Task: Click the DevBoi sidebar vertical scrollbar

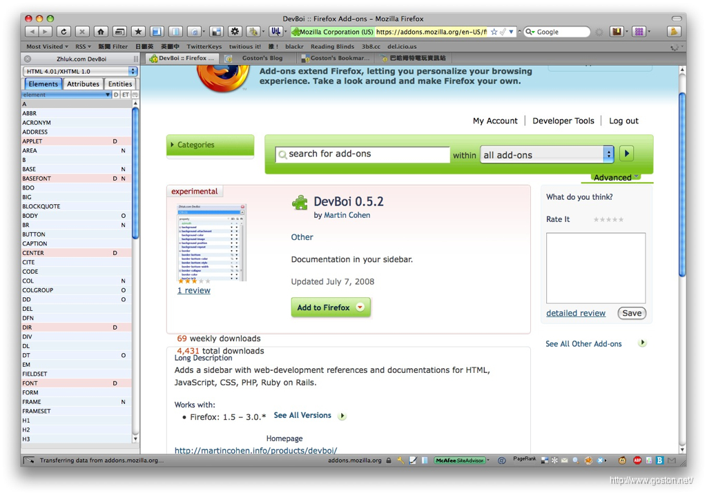Action: pyautogui.click(x=135, y=172)
